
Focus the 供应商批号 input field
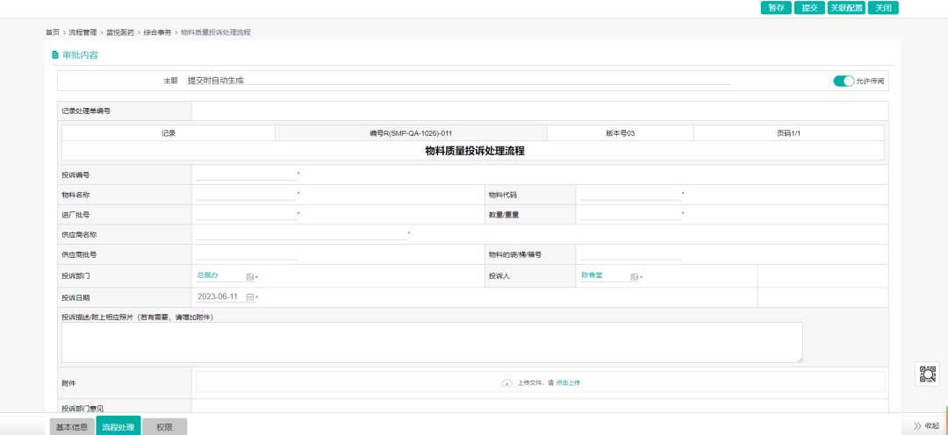(247, 254)
